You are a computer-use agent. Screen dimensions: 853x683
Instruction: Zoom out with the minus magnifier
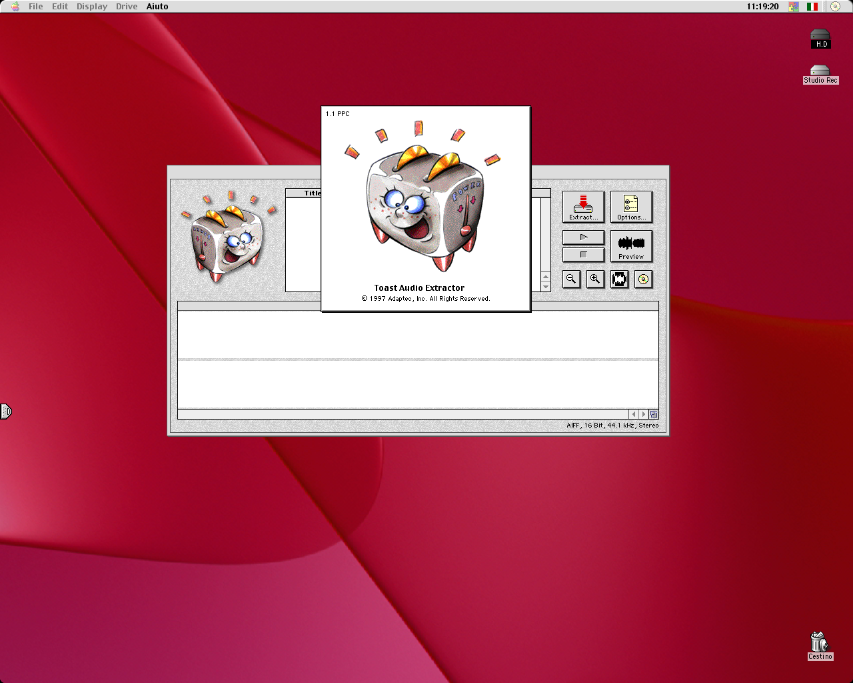571,279
